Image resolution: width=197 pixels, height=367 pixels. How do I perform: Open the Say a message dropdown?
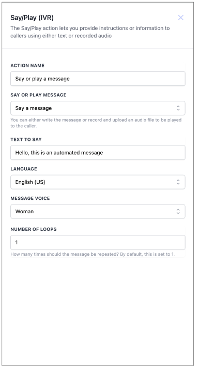click(x=98, y=108)
